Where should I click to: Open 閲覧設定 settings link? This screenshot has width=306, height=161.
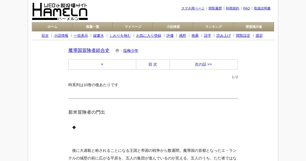(243, 36)
